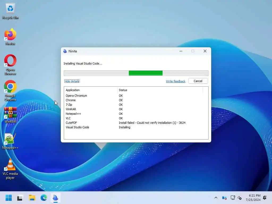
Task: Click the Installing Visual Studio Code message
Action: pyautogui.click(x=83, y=63)
